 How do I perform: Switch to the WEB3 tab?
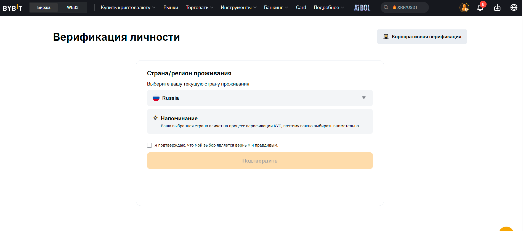(x=73, y=7)
